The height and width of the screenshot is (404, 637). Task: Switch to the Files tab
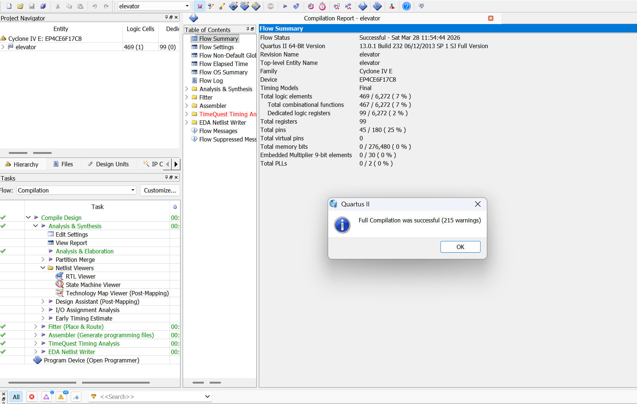point(63,164)
